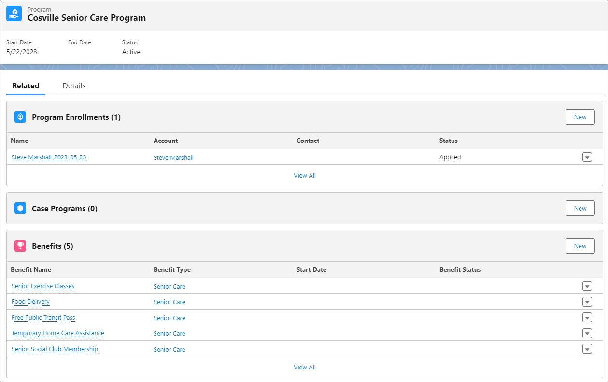Click the Active status value
This screenshot has width=608, height=382.
tap(131, 52)
